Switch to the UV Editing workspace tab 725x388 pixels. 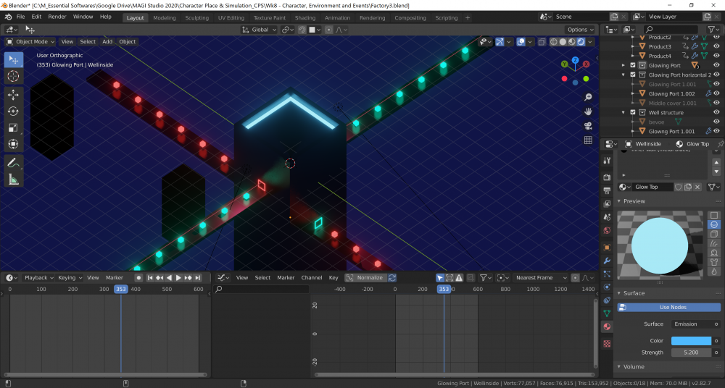coord(231,18)
